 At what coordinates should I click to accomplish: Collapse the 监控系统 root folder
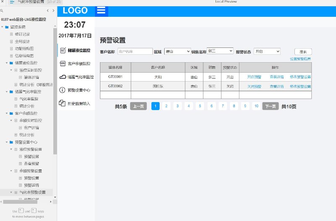point(3,27)
